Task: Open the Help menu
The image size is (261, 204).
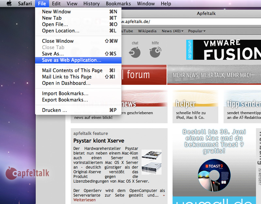Action: point(166,4)
